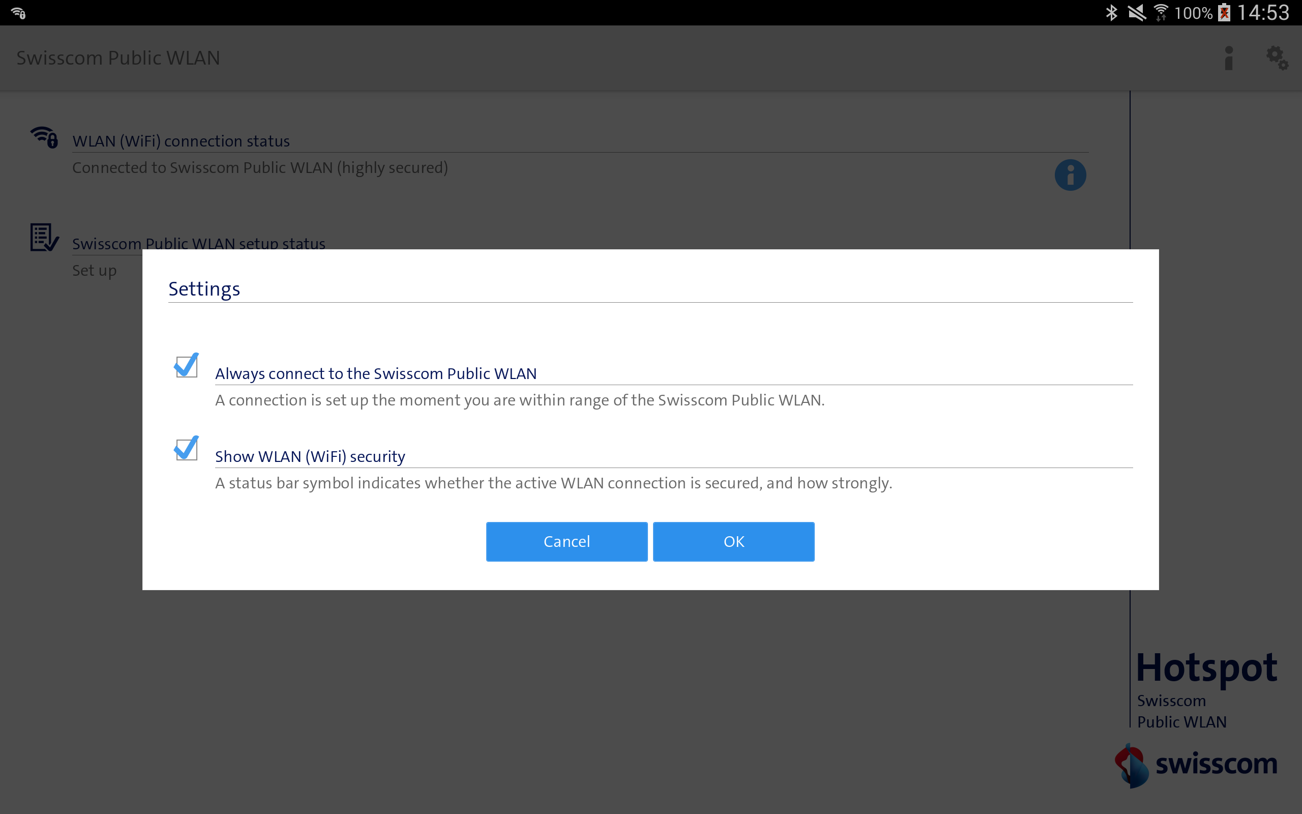Tap the WiFi lock icon in status bar

click(18, 13)
